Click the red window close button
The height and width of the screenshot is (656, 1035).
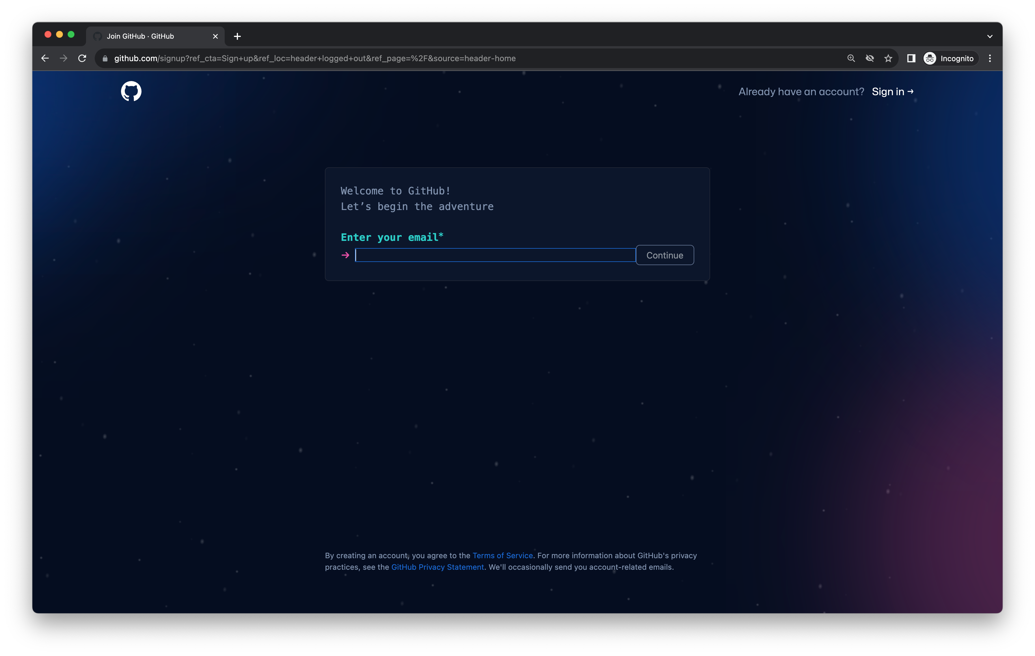tap(48, 34)
